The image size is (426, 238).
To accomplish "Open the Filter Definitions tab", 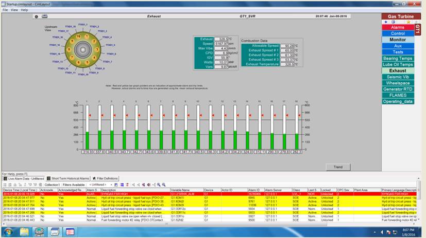I will pos(105,179).
